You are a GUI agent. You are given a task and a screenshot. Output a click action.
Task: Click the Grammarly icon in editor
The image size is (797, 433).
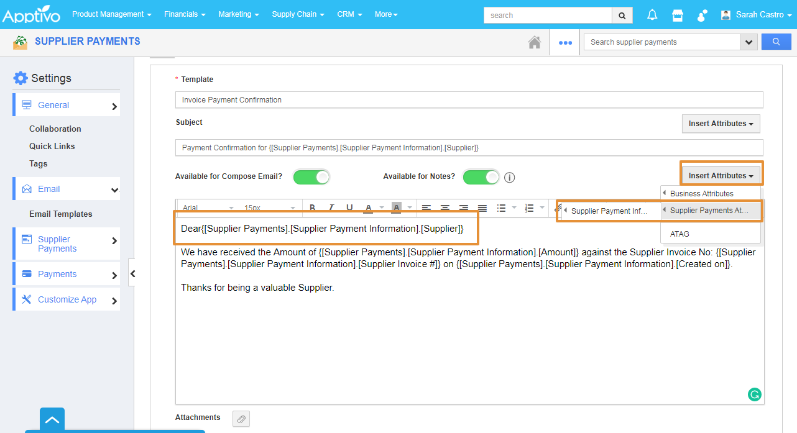754,394
